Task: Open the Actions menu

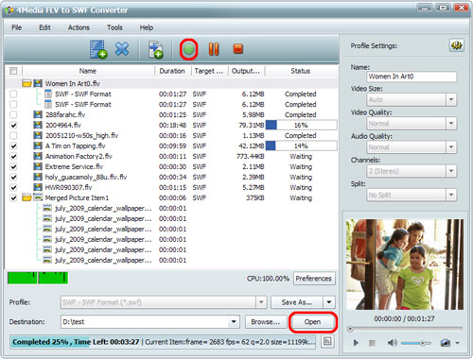Action: (x=79, y=27)
